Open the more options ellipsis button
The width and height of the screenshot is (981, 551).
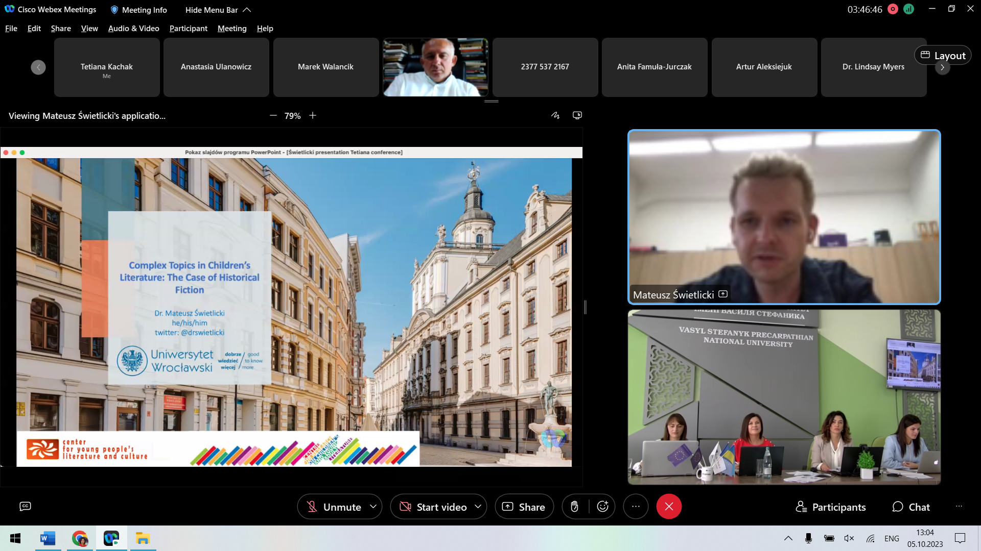pyautogui.click(x=636, y=507)
